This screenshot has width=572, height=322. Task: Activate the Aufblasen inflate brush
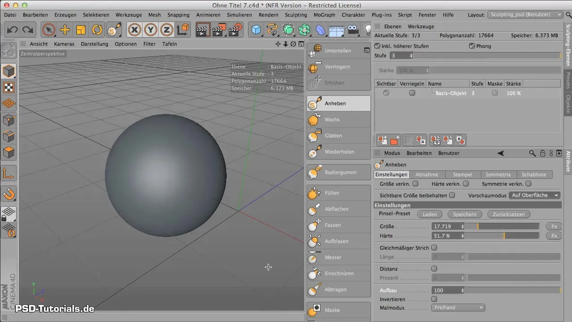338,241
